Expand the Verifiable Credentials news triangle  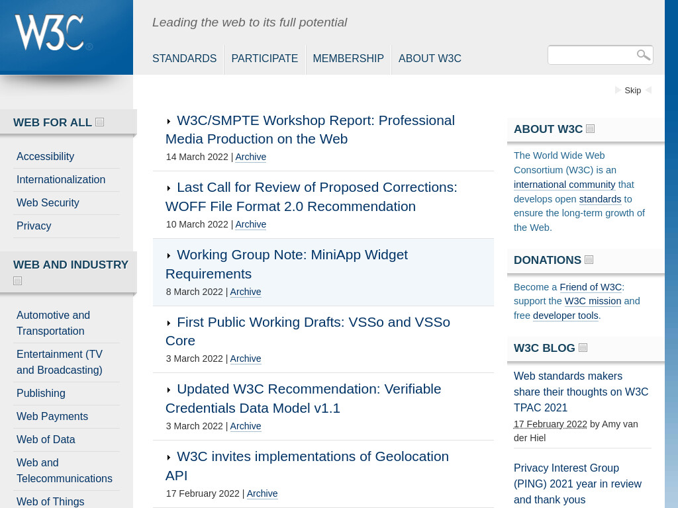click(x=169, y=390)
